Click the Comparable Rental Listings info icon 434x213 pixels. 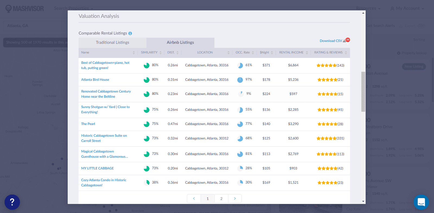(x=130, y=33)
